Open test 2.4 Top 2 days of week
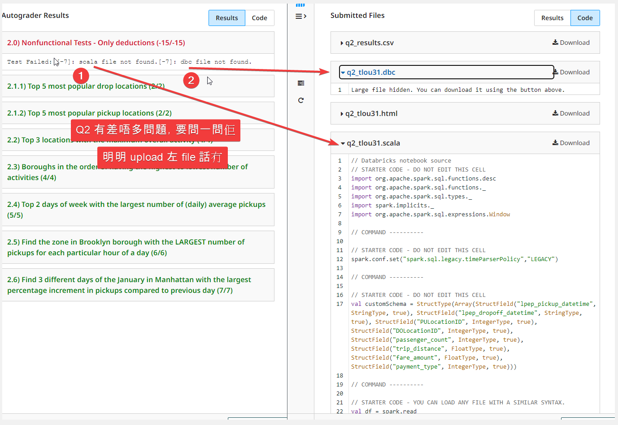 point(136,210)
